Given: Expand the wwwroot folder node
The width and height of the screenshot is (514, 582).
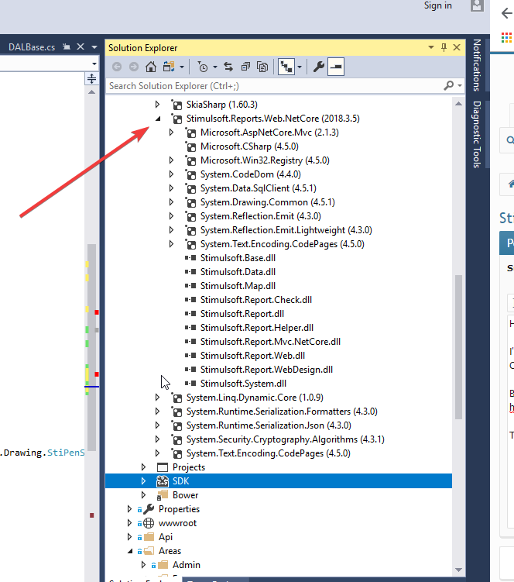Looking at the screenshot, I should (x=130, y=523).
